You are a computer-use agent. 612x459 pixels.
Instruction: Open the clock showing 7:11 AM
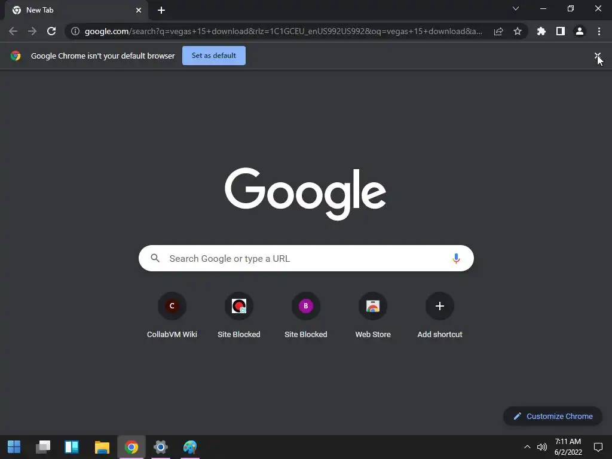[568, 447]
